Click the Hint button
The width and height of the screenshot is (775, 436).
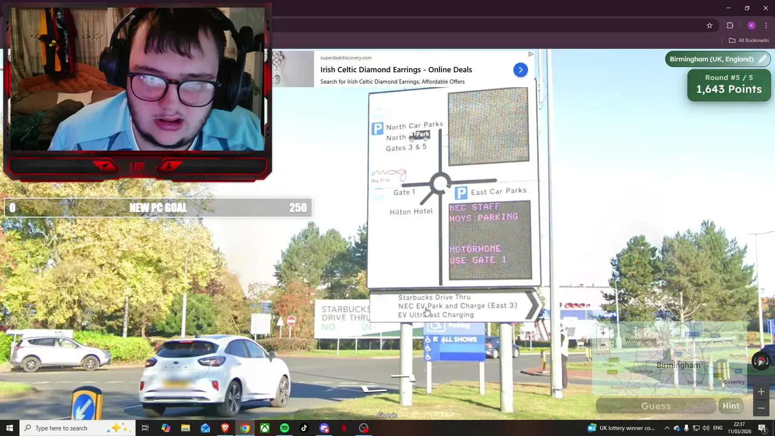731,406
